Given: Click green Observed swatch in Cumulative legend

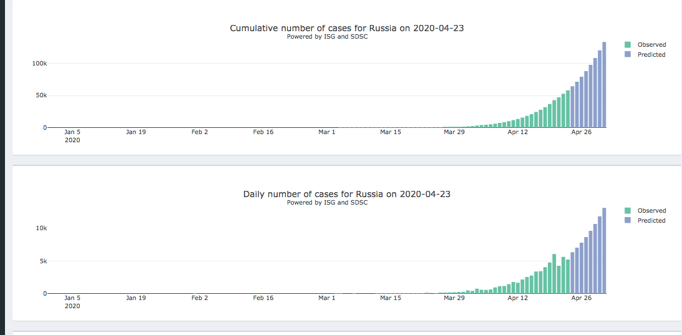Looking at the screenshot, I should (628, 45).
